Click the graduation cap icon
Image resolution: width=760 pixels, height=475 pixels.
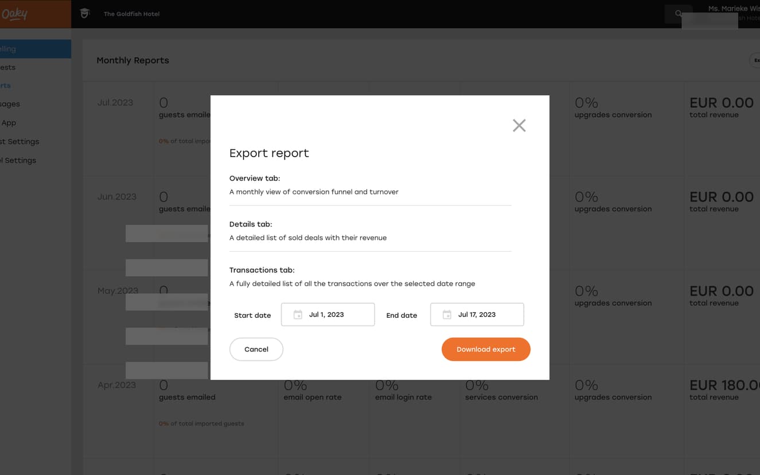click(85, 13)
